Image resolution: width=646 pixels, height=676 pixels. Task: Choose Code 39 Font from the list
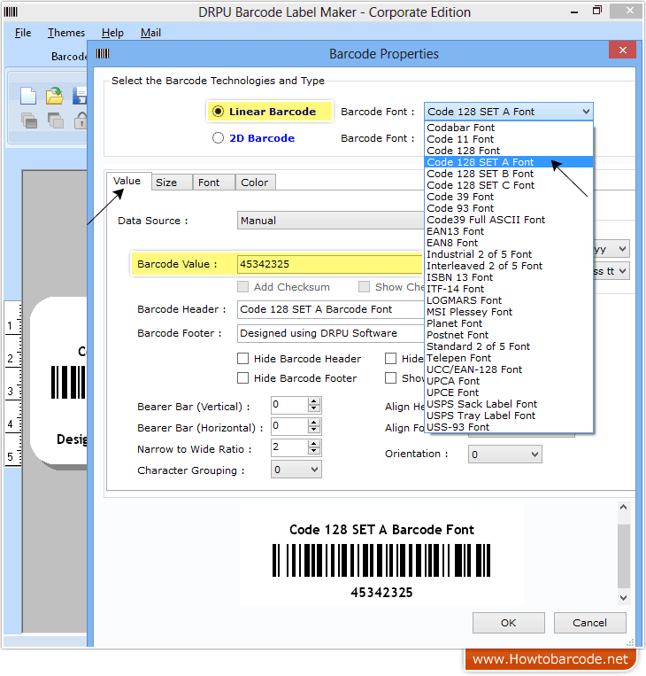(509, 197)
